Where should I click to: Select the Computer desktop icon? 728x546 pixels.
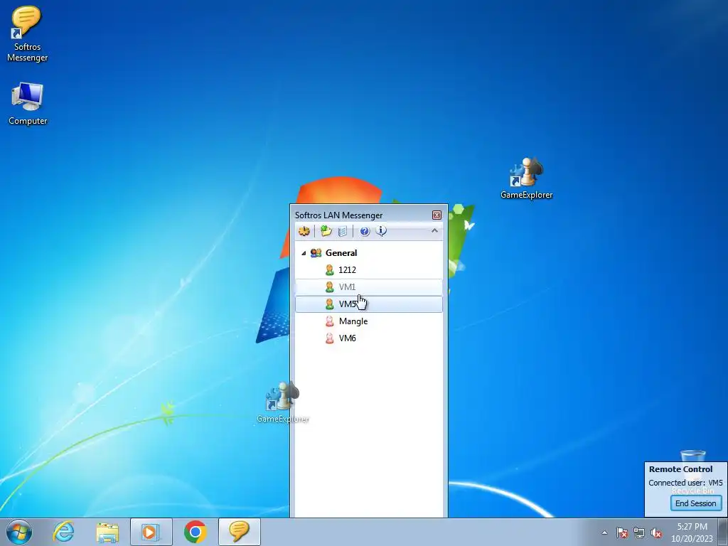28,103
